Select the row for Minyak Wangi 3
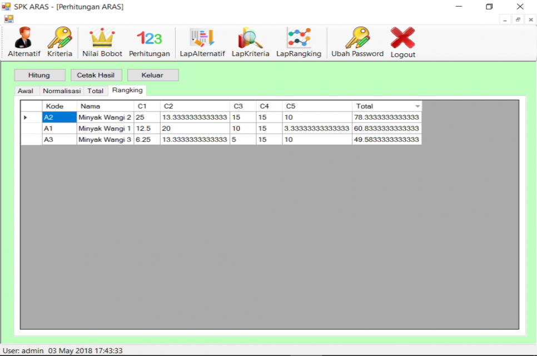The width and height of the screenshot is (537, 356). [105, 139]
